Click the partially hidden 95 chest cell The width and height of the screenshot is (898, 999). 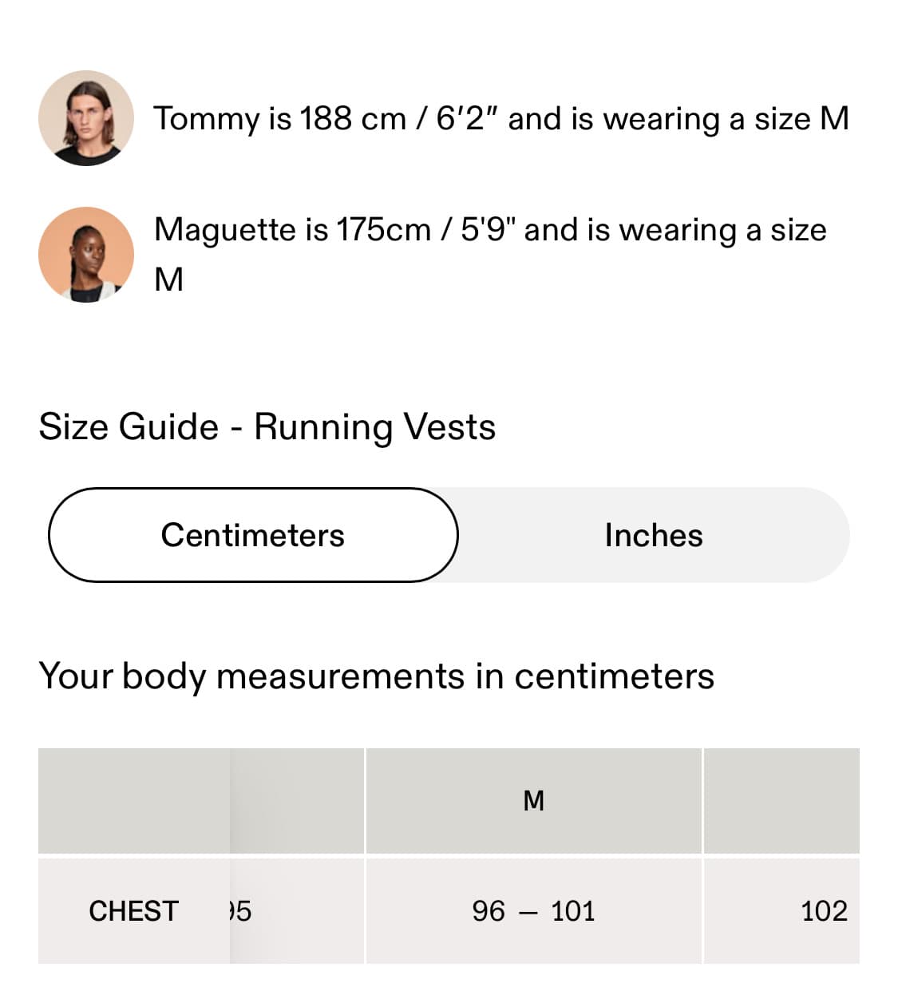pyautogui.click(x=239, y=911)
